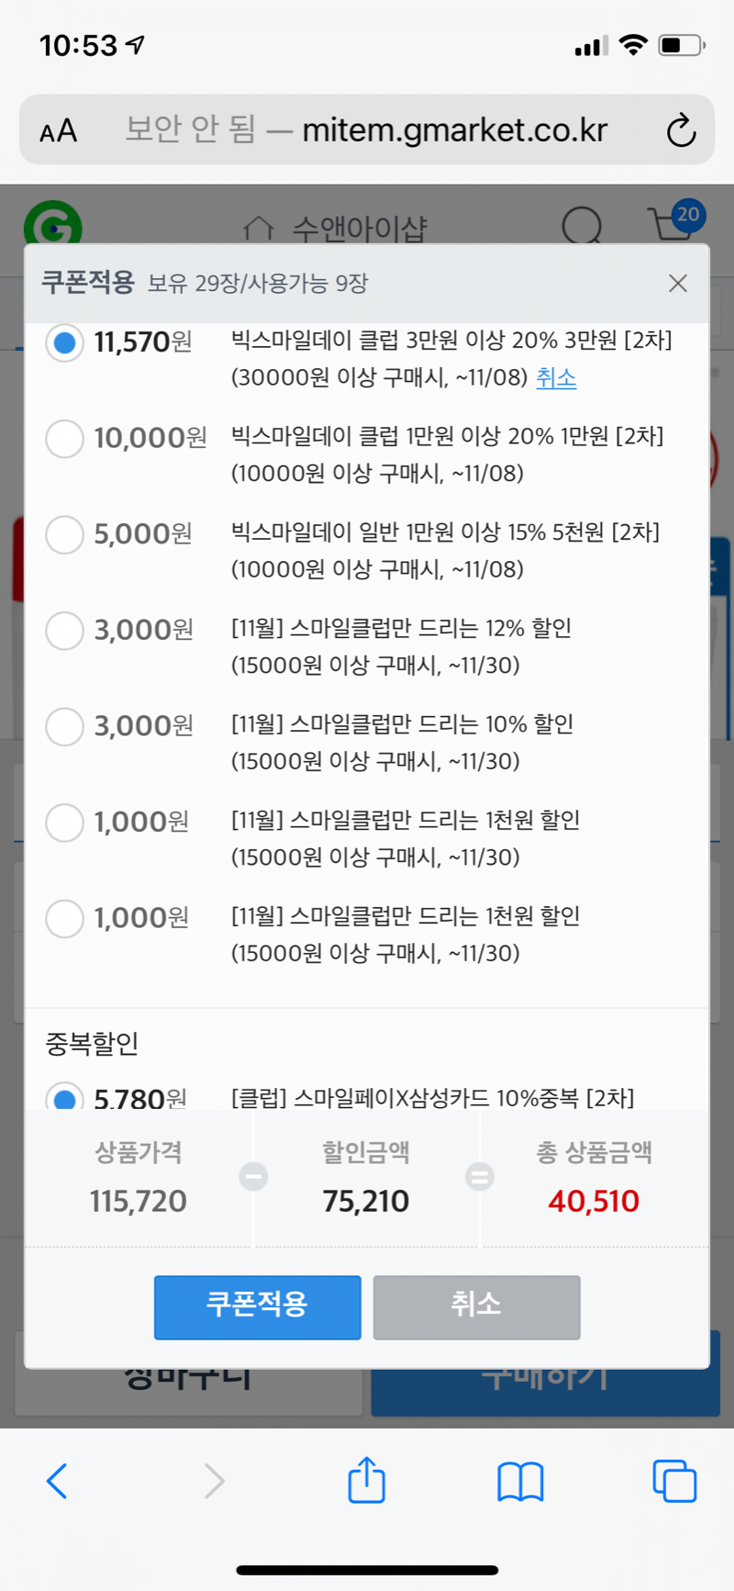The height and width of the screenshot is (1591, 734).
Task: Tap the Safari share icon
Action: [x=366, y=1480]
